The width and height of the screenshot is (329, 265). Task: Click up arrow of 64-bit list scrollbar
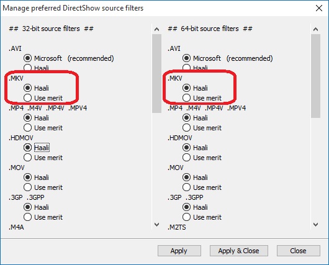tap(315, 29)
